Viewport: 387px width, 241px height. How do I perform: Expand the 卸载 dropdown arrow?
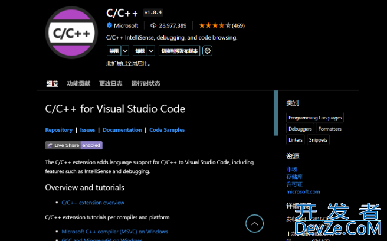(x=151, y=51)
